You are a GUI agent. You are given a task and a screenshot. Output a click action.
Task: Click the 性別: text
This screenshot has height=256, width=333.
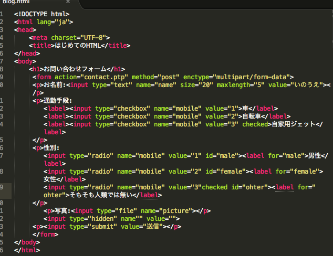pyautogui.click(x=51, y=147)
